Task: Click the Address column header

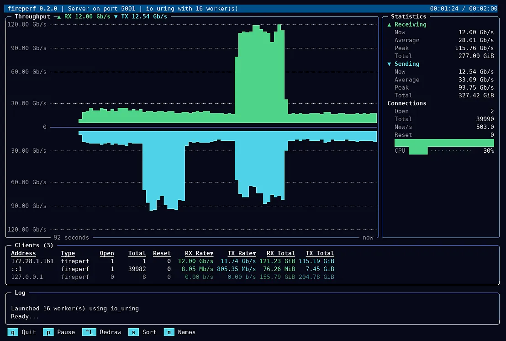Action: coord(23,253)
